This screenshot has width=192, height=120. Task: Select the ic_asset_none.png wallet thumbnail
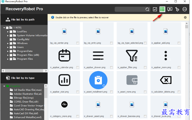132,80
